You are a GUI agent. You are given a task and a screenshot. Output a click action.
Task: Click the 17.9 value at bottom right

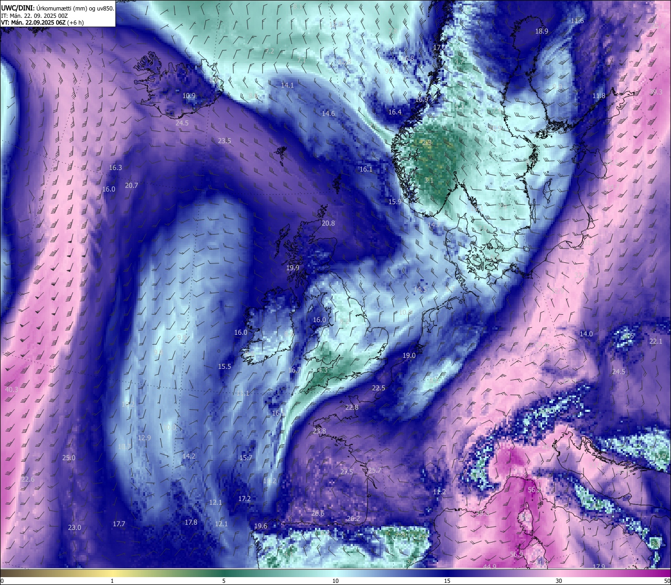[x=599, y=567]
